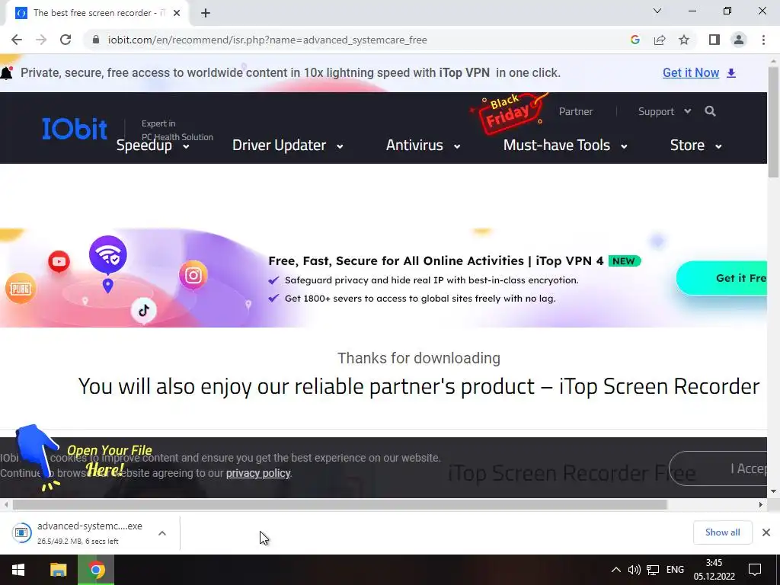This screenshot has height=585, width=780.
Task: Close the screen recorder tab
Action: point(177,14)
